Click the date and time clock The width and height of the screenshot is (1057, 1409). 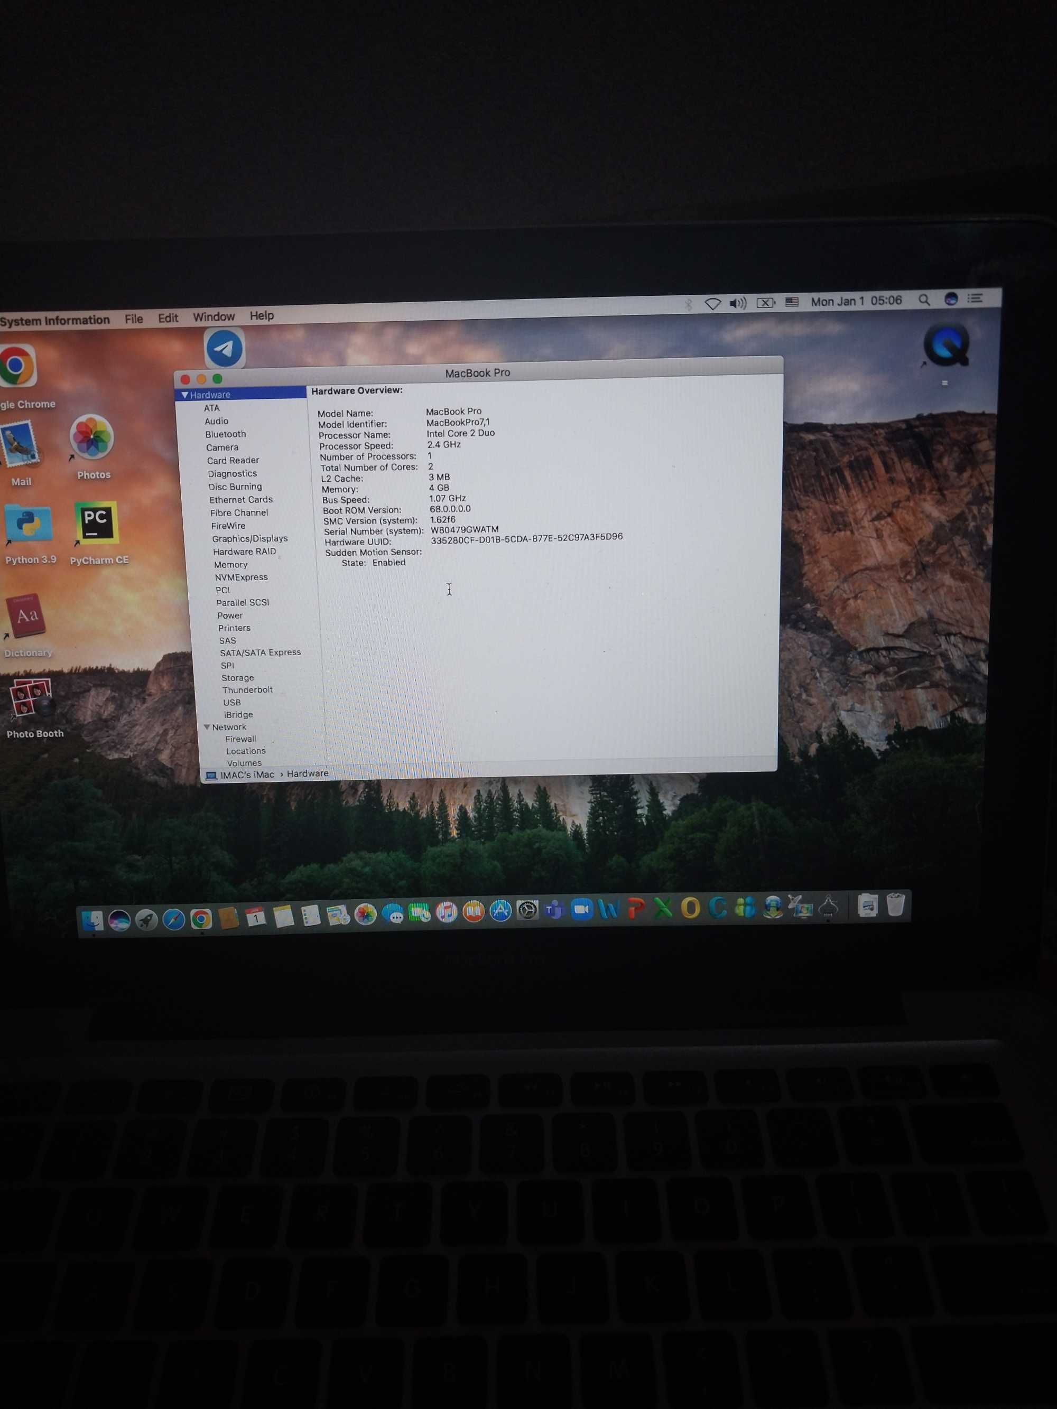click(x=856, y=301)
